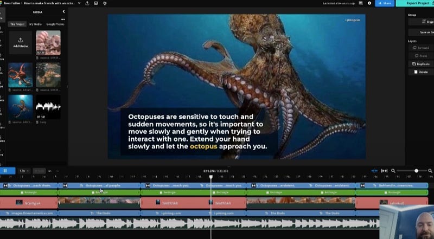The height and width of the screenshot is (239, 434).
Task: Click the Save as Template button
Action: point(422,33)
